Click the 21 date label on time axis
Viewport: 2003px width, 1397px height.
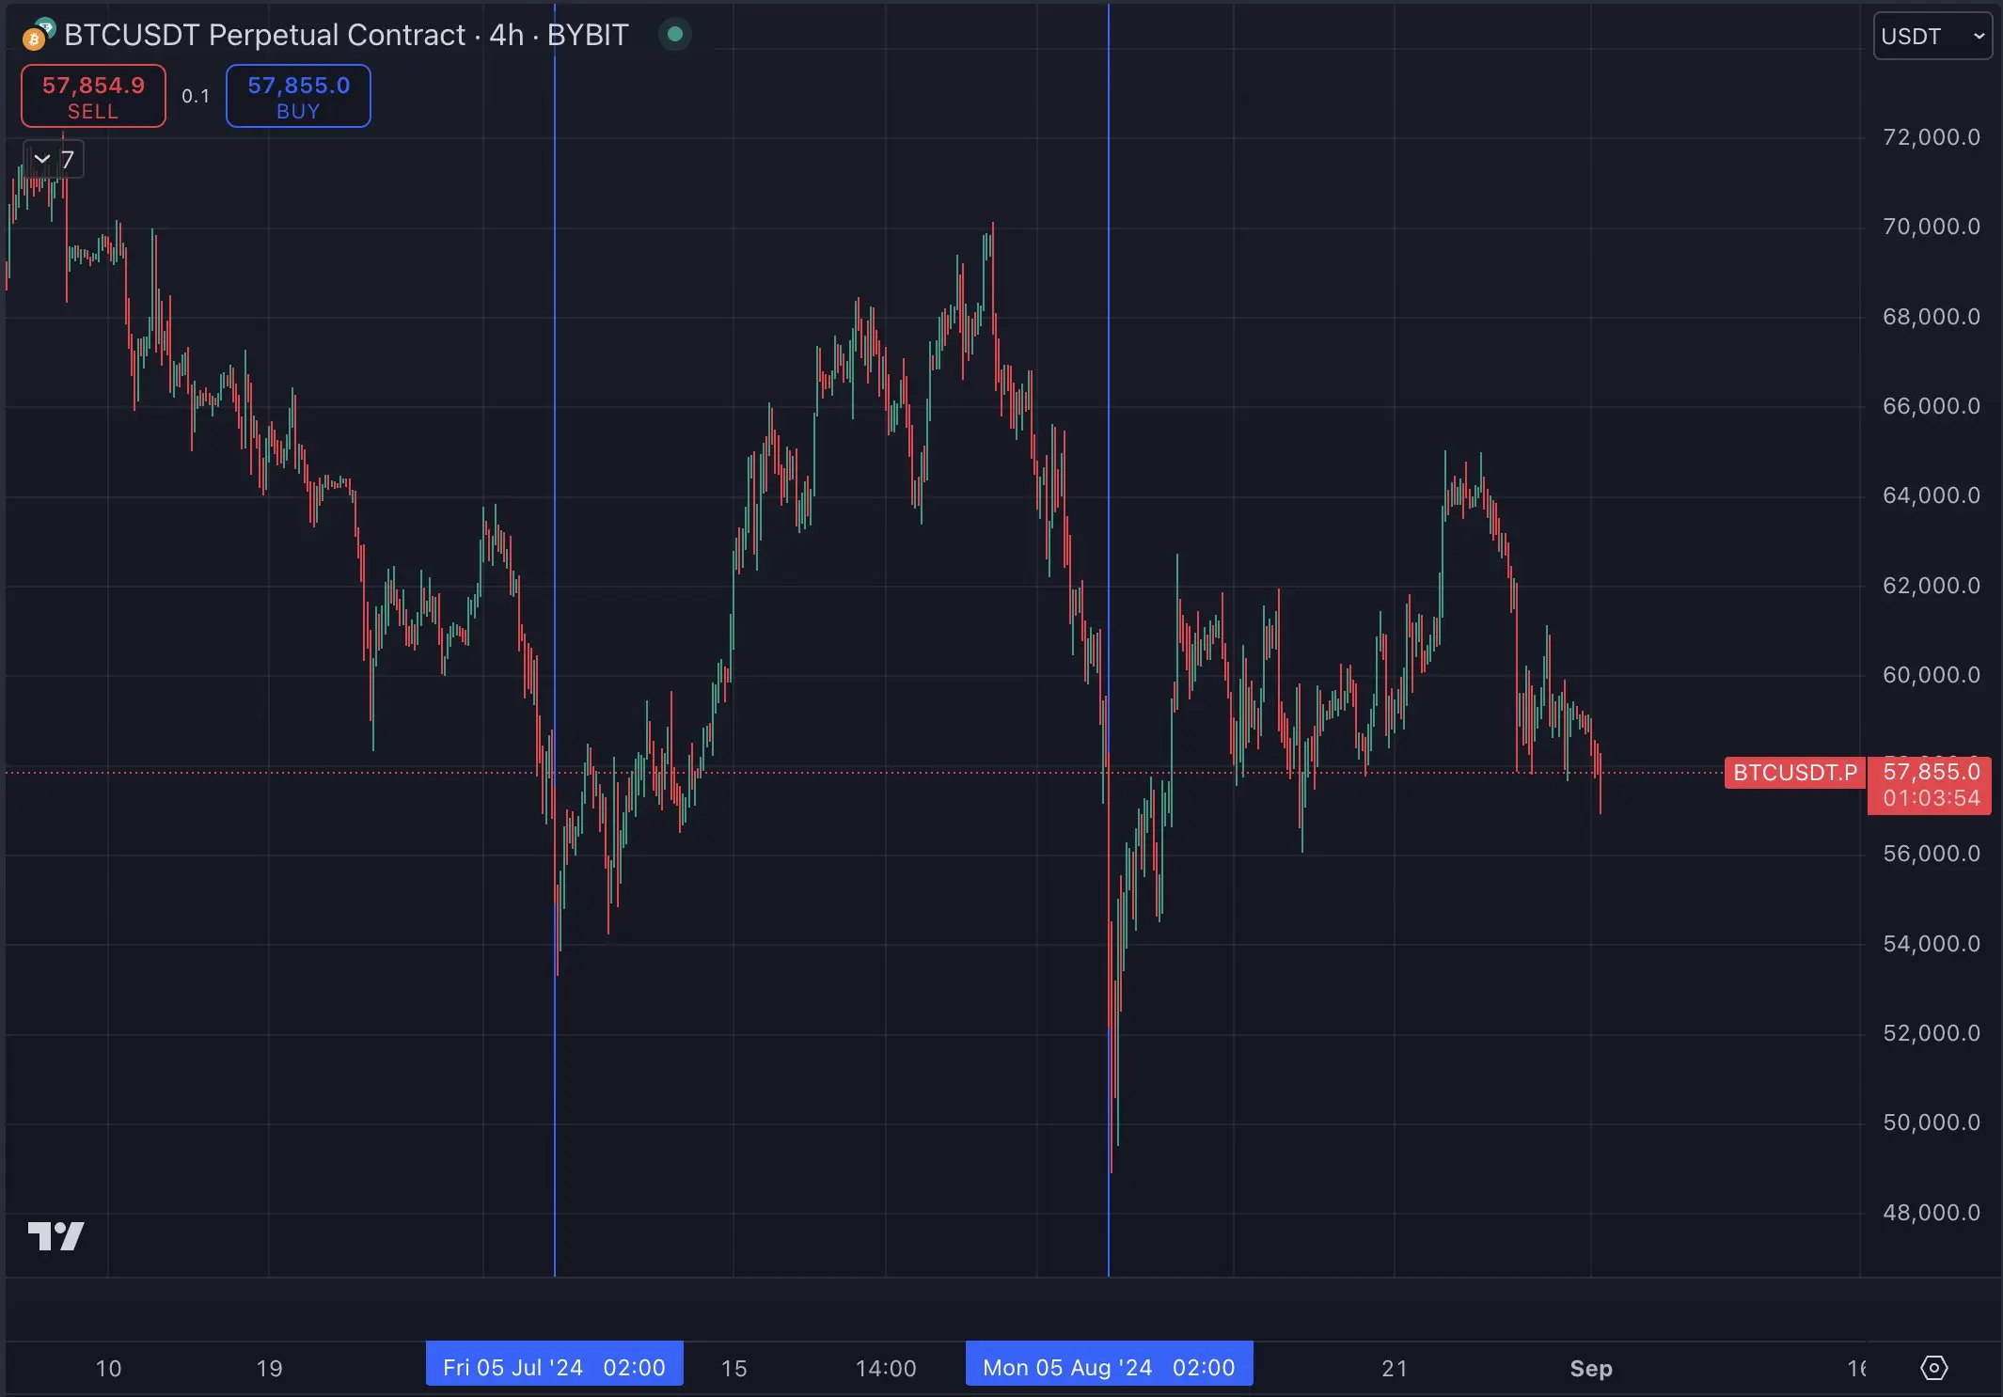[x=1395, y=1368]
